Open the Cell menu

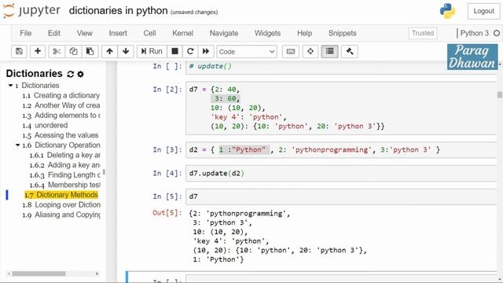[x=150, y=33]
